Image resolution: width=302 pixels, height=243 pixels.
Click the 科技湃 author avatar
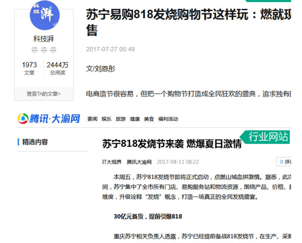pos(44,15)
